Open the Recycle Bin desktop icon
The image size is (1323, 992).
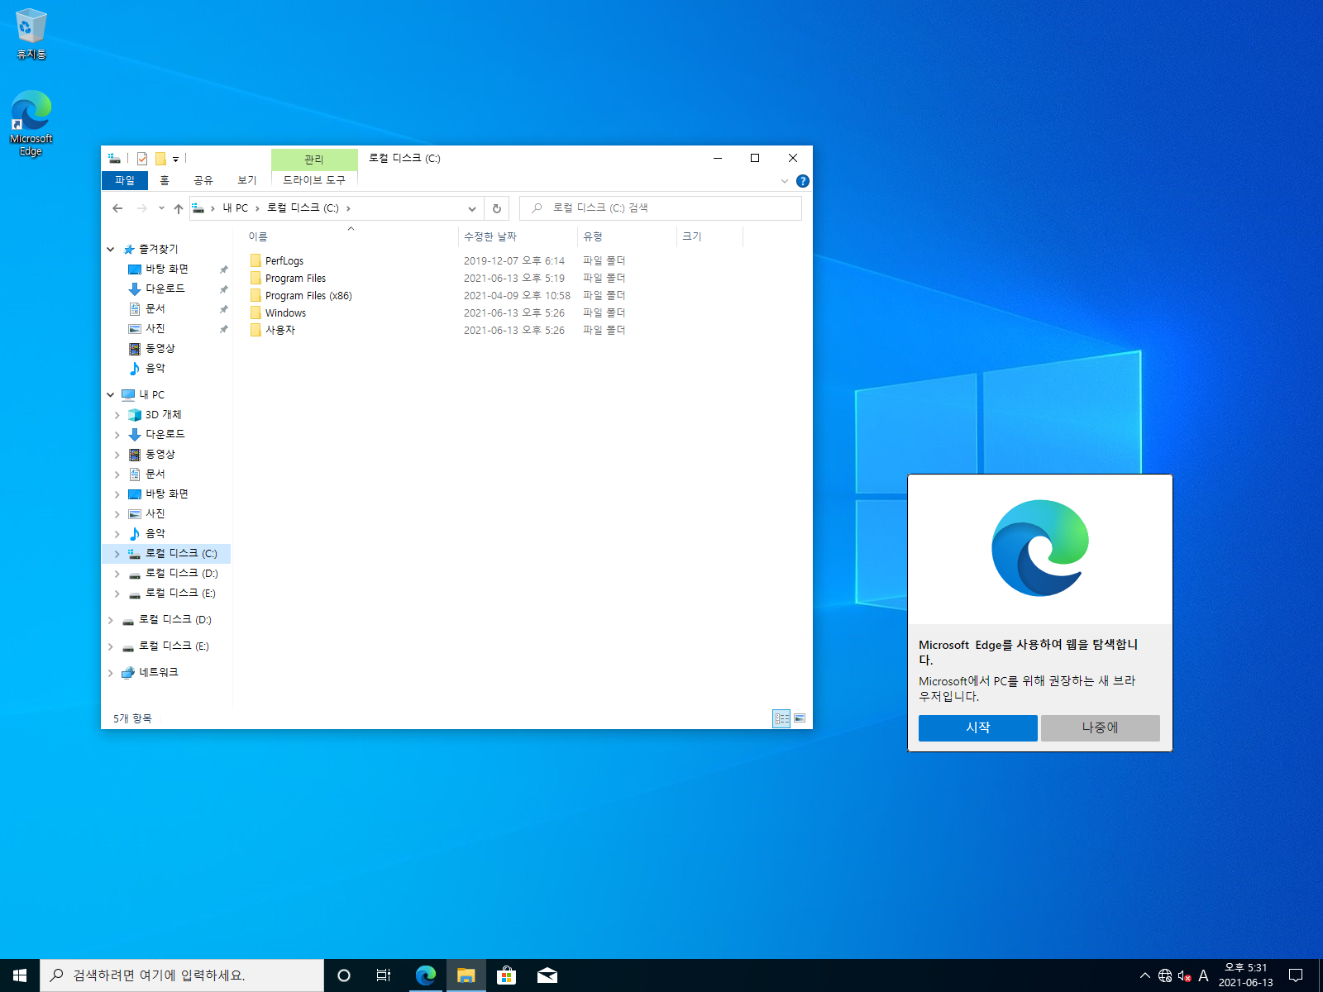pos(31,34)
